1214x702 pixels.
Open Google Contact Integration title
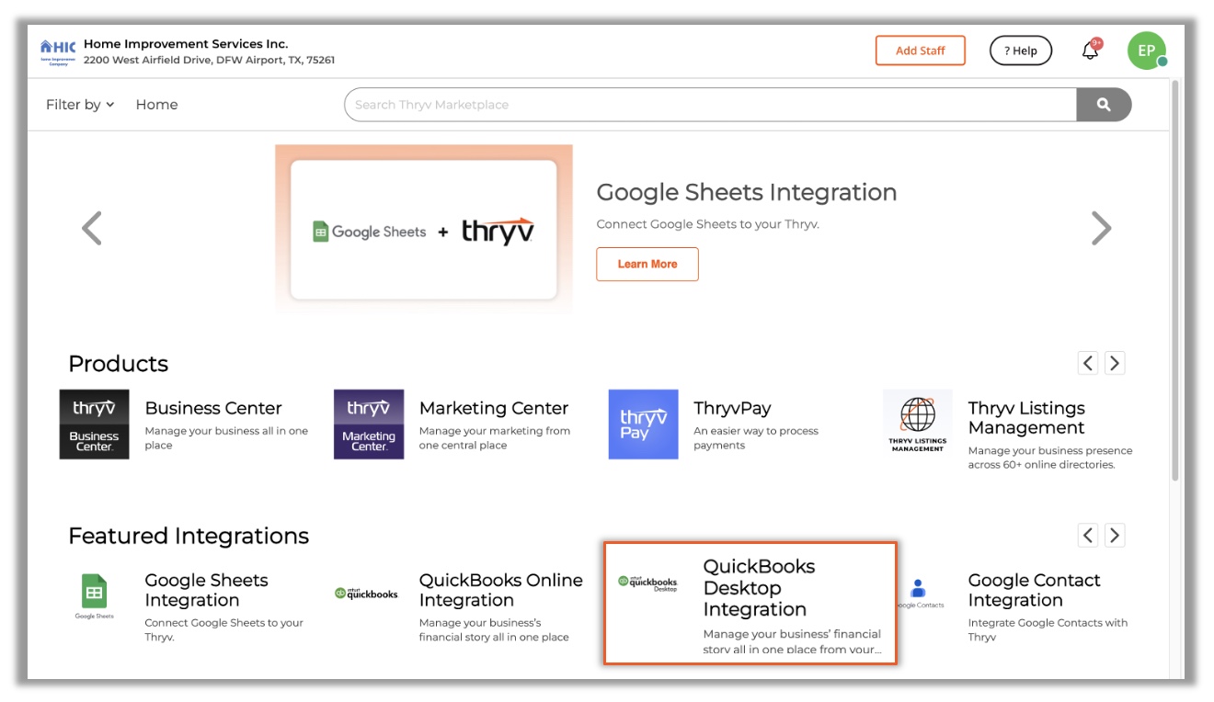point(1034,590)
